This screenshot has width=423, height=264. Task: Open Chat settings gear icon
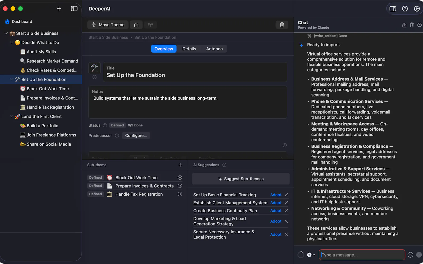click(x=419, y=25)
